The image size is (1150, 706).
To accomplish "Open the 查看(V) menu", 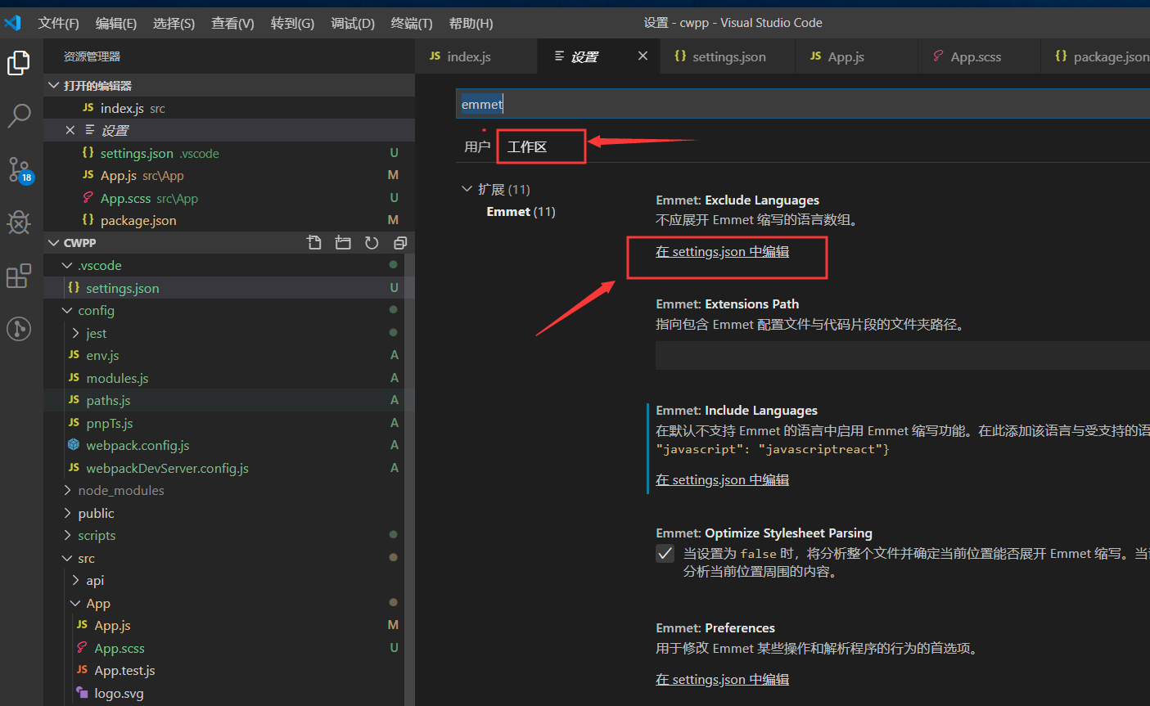I will coord(232,23).
